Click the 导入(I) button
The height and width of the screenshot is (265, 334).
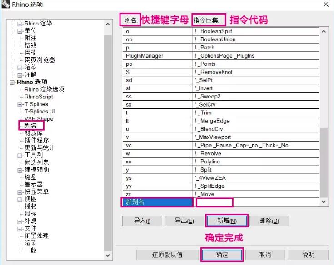[142, 221]
